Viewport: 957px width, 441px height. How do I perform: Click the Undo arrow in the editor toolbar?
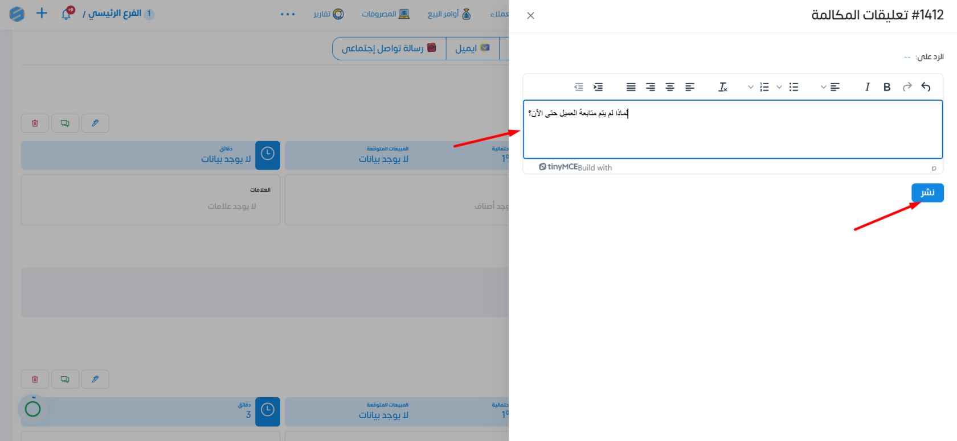pos(926,87)
